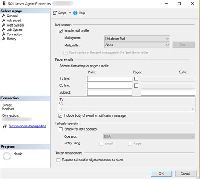Click wrench icon next to History
Image resolution: width=200 pixels, height=179 pixels.
(3, 39)
